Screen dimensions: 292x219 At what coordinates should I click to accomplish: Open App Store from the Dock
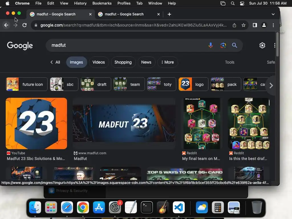pos(99,207)
